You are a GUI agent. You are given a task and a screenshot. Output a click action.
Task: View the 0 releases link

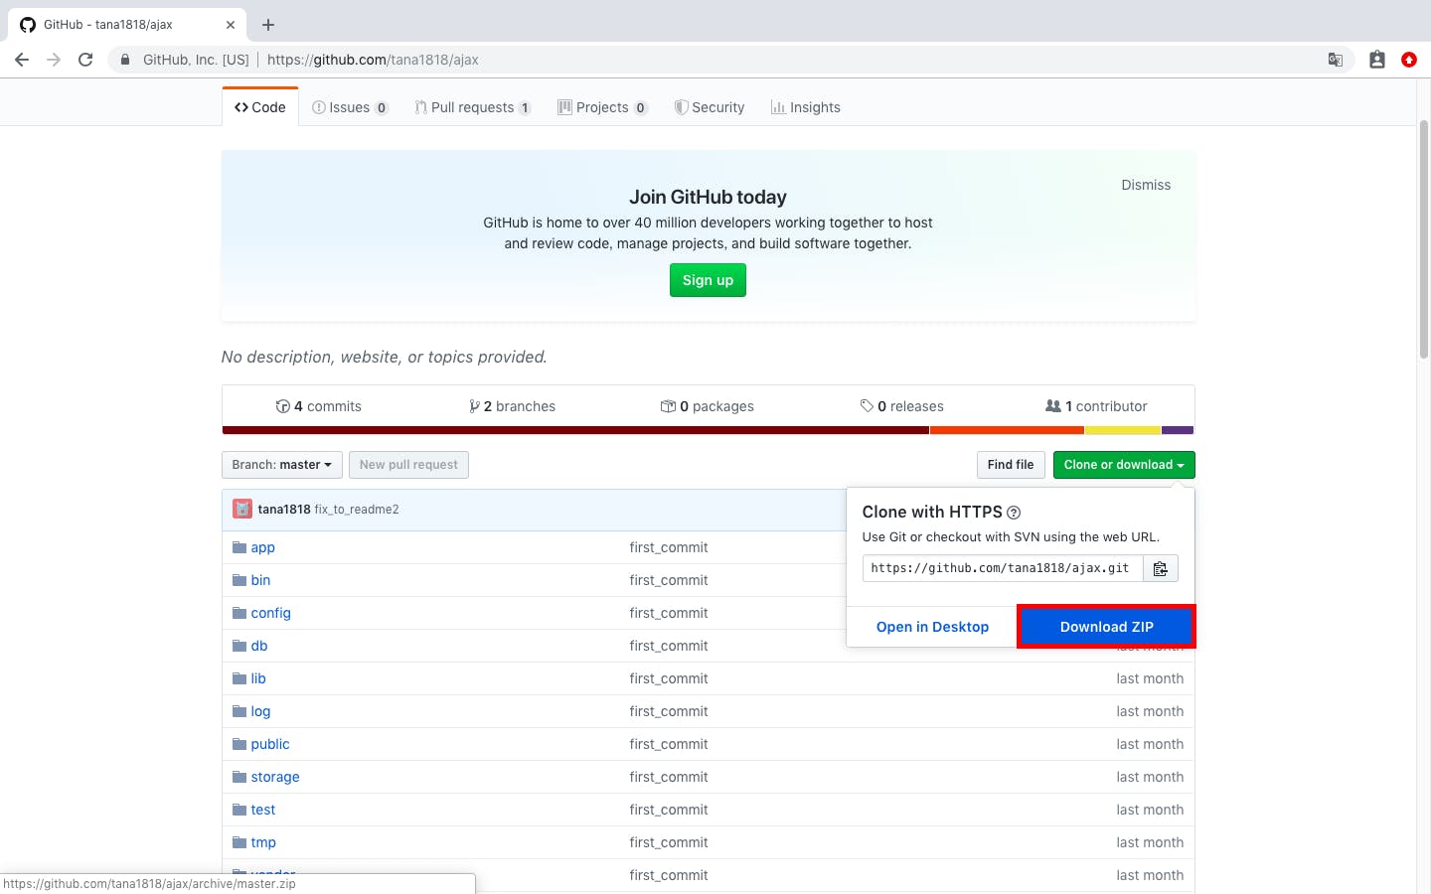[x=901, y=406]
